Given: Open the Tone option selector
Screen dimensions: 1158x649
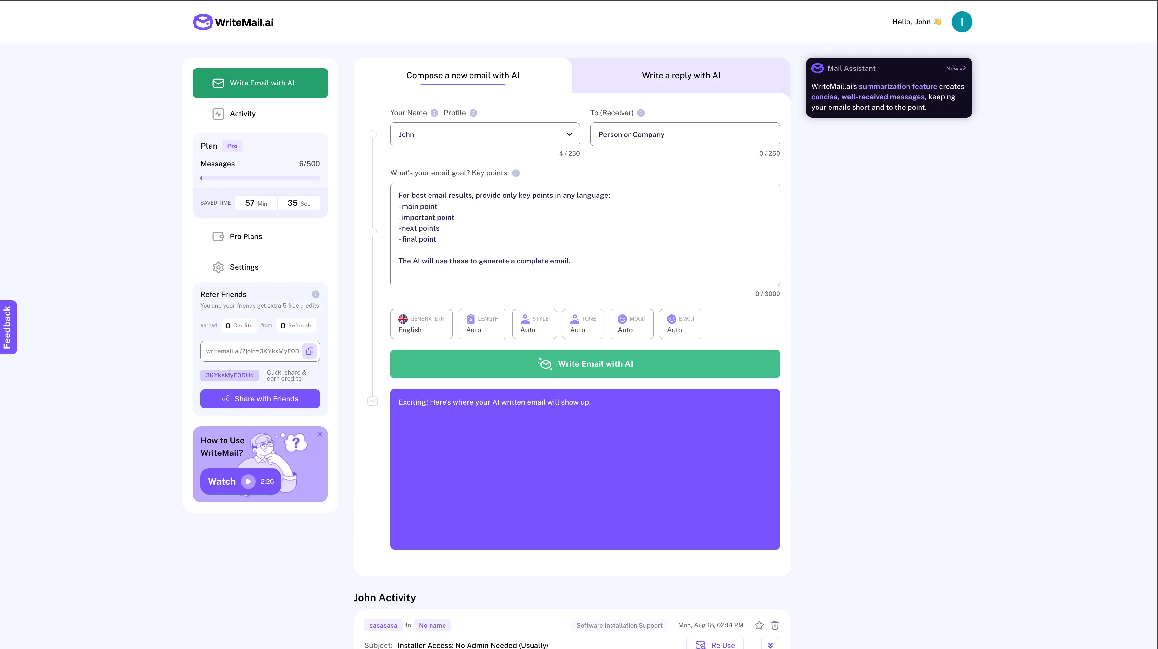Looking at the screenshot, I should click(583, 324).
